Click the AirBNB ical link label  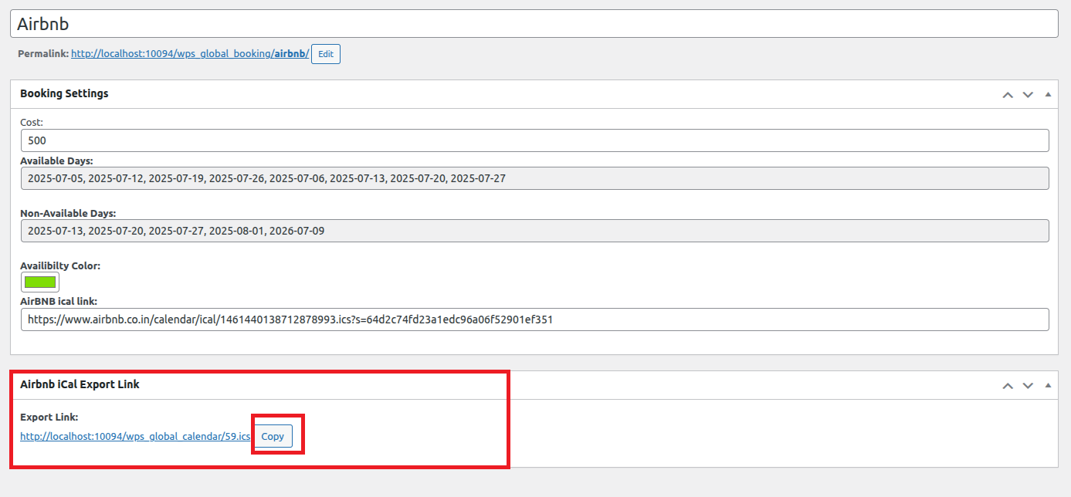[59, 301]
